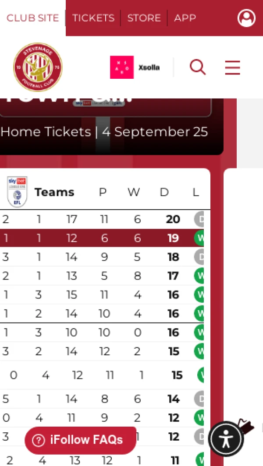The height and width of the screenshot is (466, 263).
Task: Switch to the Club Site tab
Action: click(32, 18)
